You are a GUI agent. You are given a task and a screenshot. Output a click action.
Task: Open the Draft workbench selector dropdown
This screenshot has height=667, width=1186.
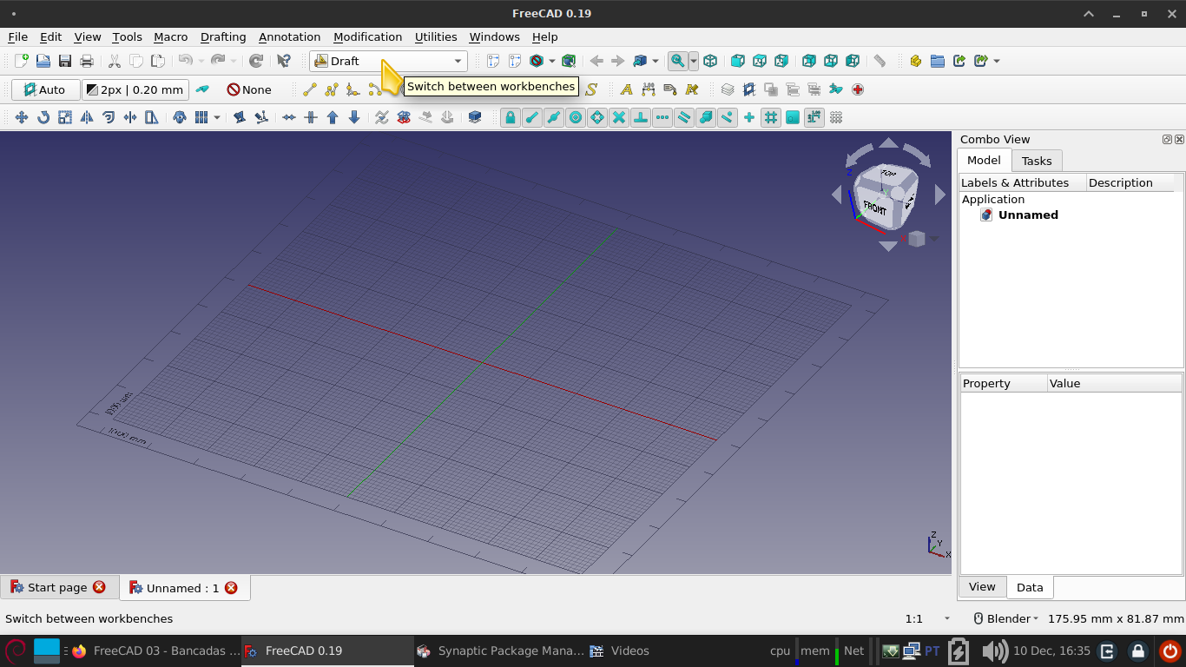click(x=388, y=61)
